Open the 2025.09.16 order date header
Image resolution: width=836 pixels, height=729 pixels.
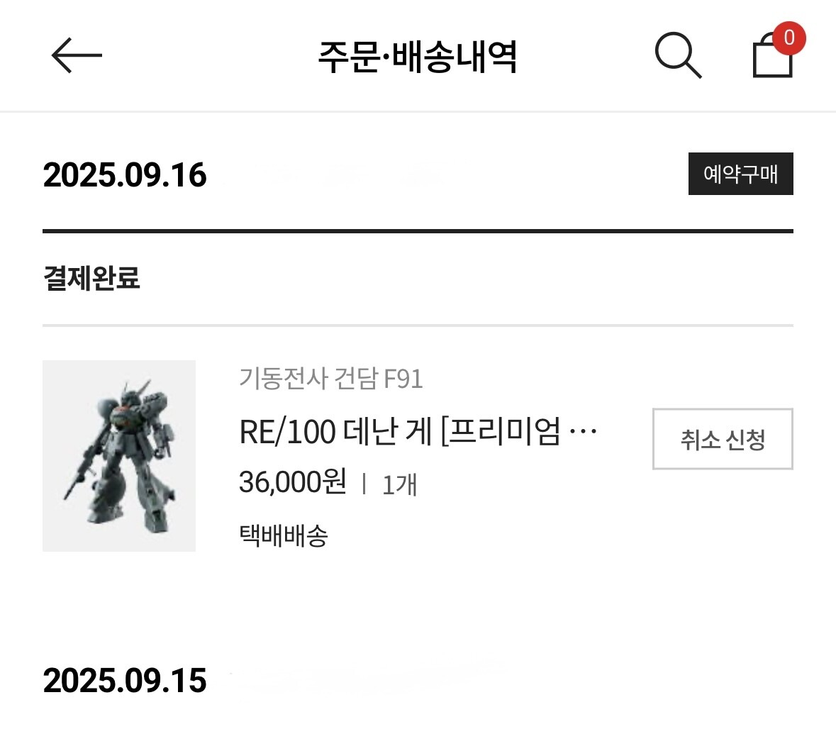point(125,175)
